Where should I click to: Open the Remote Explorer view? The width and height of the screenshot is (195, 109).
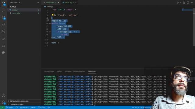tap(3, 38)
